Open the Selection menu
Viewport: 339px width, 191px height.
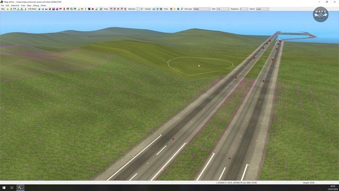click(15, 5)
